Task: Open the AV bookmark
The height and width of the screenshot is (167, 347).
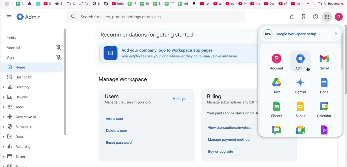Action: pos(84,4)
